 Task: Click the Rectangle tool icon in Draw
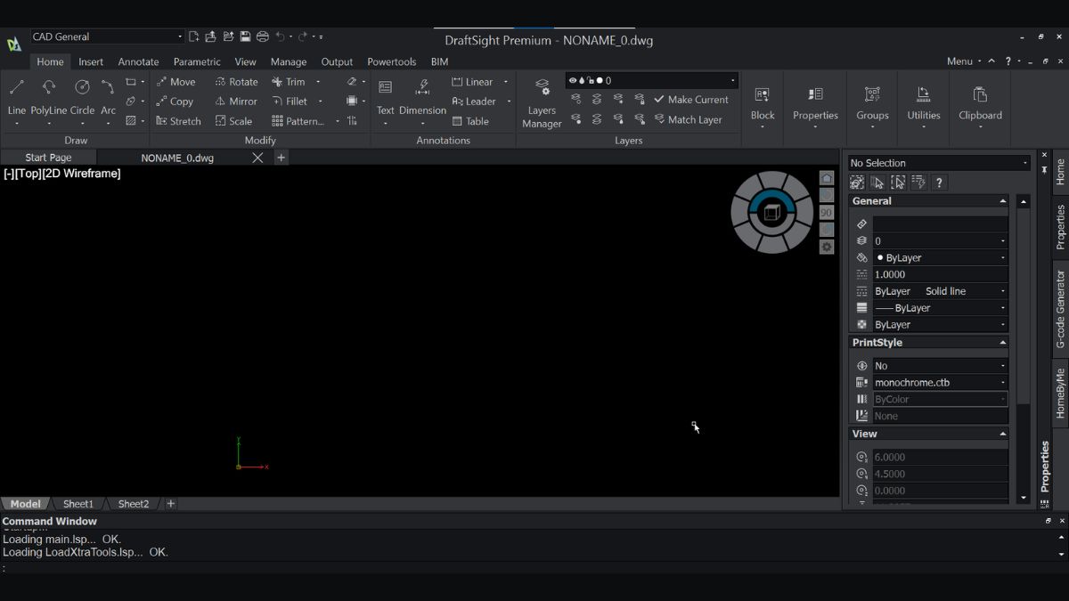131,82
